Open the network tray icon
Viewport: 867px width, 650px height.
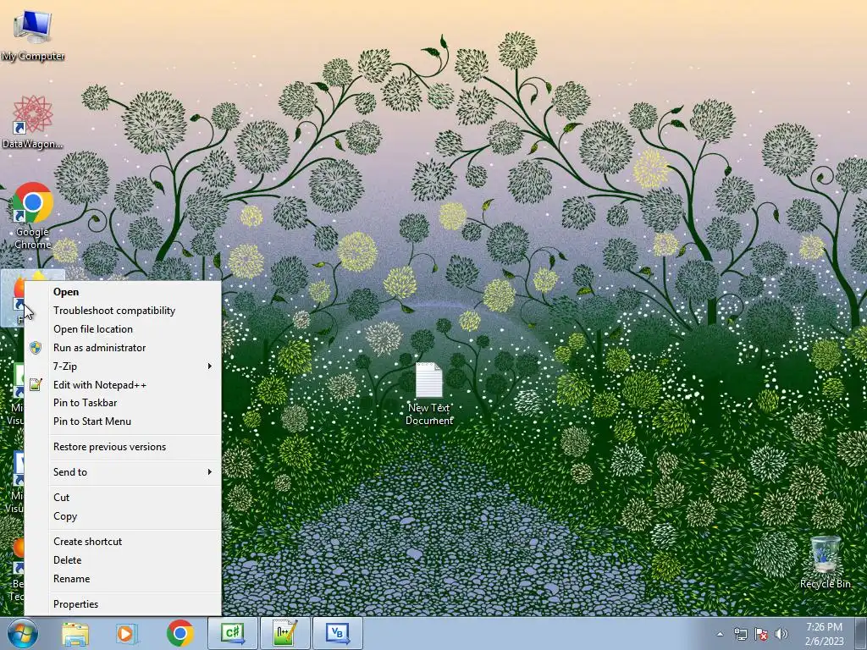pos(740,634)
